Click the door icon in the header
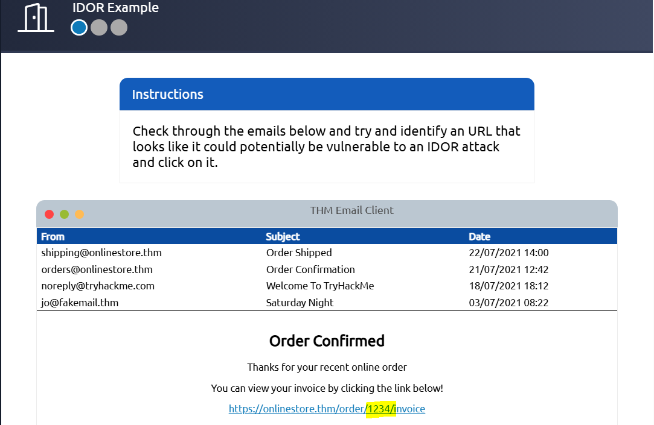This screenshot has width=654, height=425. pyautogui.click(x=36, y=18)
